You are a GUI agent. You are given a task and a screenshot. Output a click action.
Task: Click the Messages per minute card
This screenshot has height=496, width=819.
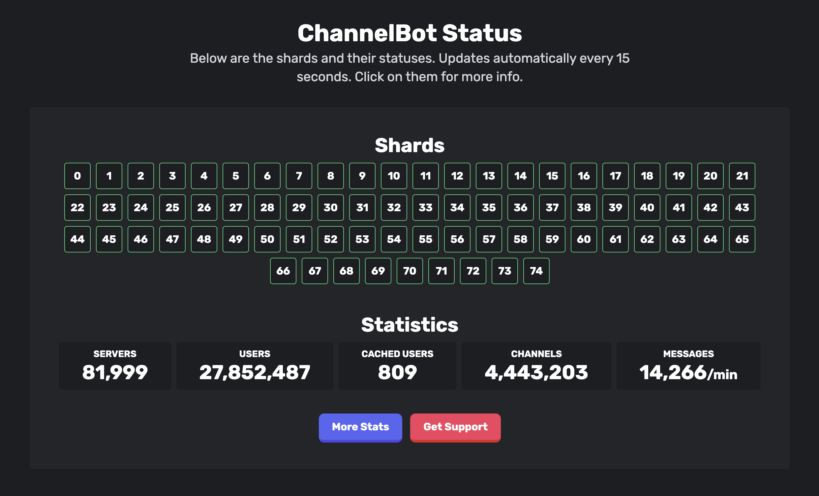[x=688, y=366]
